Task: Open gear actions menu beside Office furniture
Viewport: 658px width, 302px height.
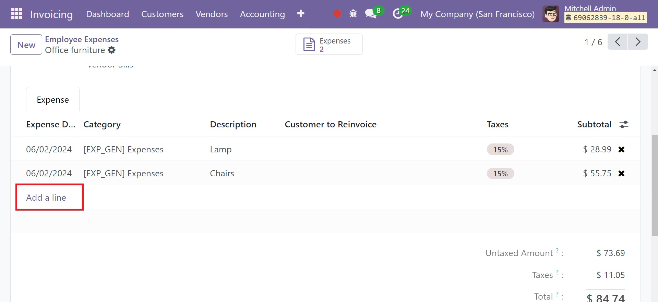Action: tap(111, 50)
